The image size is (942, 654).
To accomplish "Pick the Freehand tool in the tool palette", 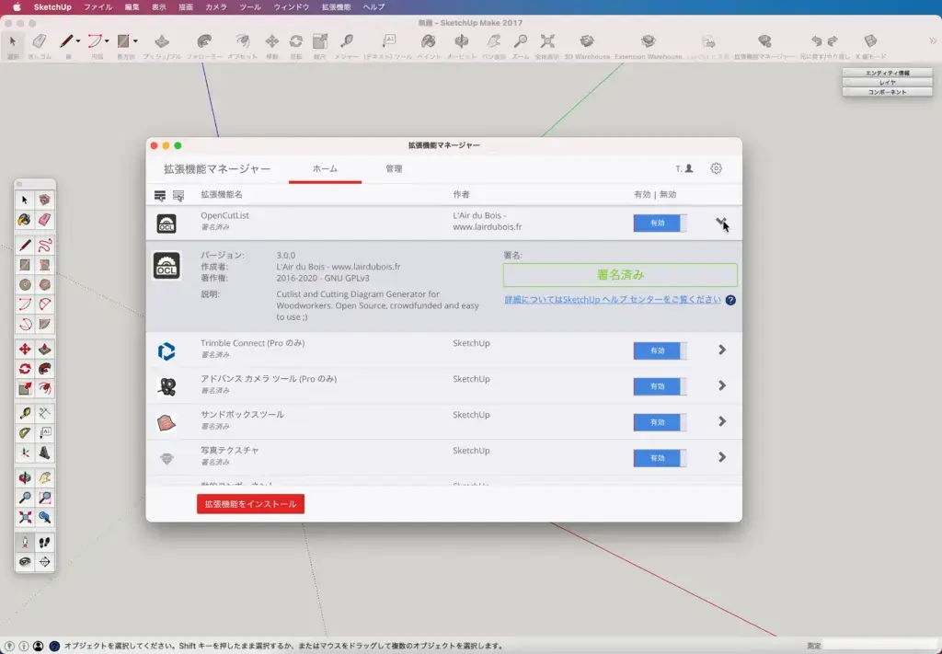I will 44,245.
